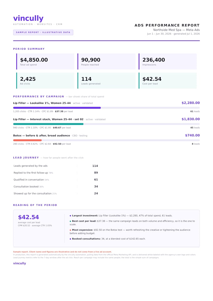Select the Consultation booked row
The width and height of the screenshot is (213, 301).
pyautogui.click(x=56, y=186)
